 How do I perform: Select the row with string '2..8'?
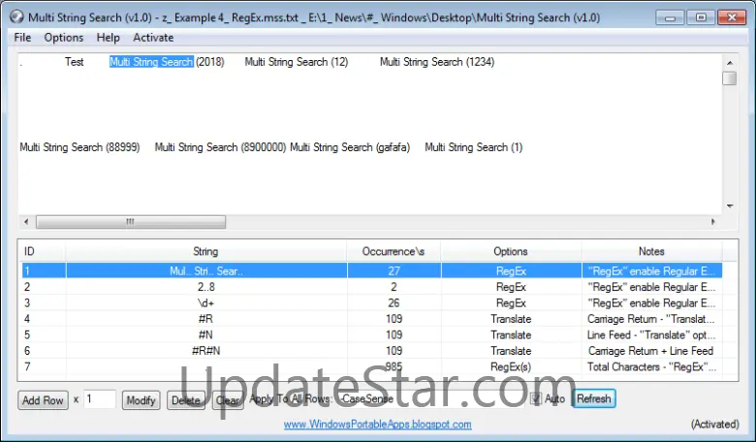tap(371, 287)
